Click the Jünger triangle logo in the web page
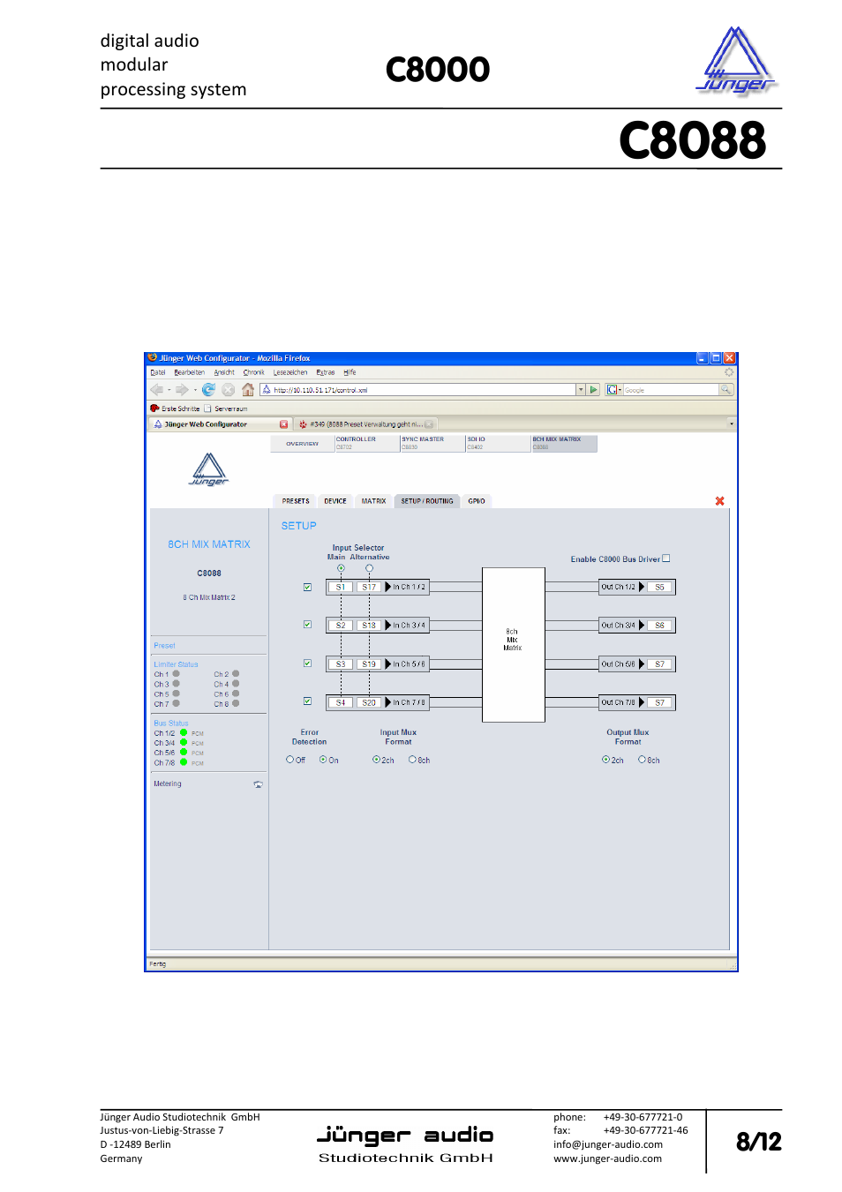Screen dimensions: 842x1192 [209, 469]
